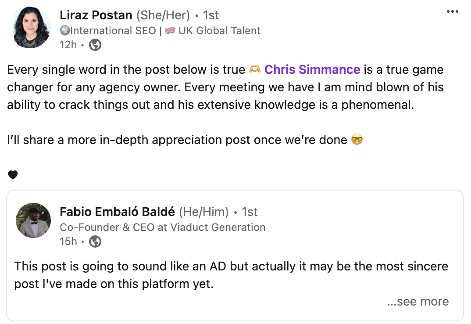Click the black heart emoji in the post

click(13, 175)
